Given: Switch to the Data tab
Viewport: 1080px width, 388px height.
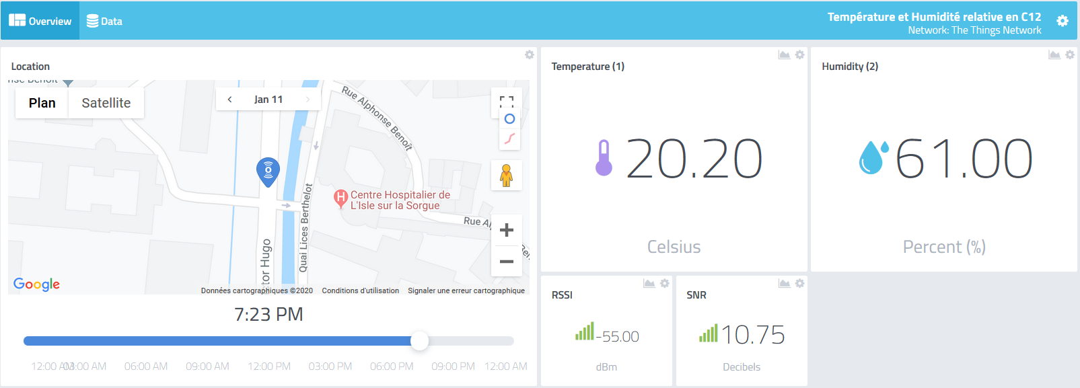Looking at the screenshot, I should 104,21.
